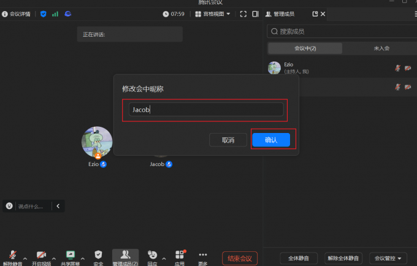Open meeting details info icon
Screen dimensions: 417x266
(x=5, y=14)
